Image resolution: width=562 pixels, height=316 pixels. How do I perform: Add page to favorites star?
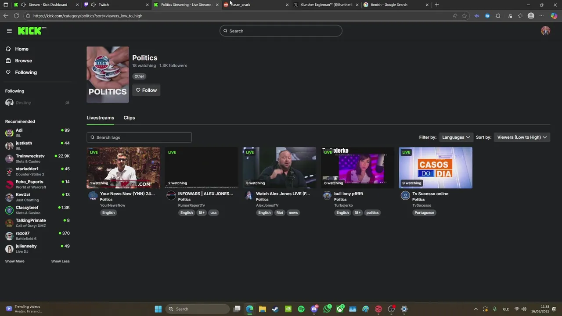pos(464,16)
